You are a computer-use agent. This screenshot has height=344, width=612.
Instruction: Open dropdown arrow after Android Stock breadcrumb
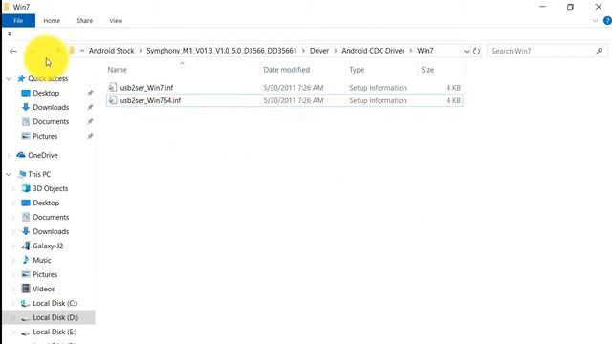(x=141, y=51)
